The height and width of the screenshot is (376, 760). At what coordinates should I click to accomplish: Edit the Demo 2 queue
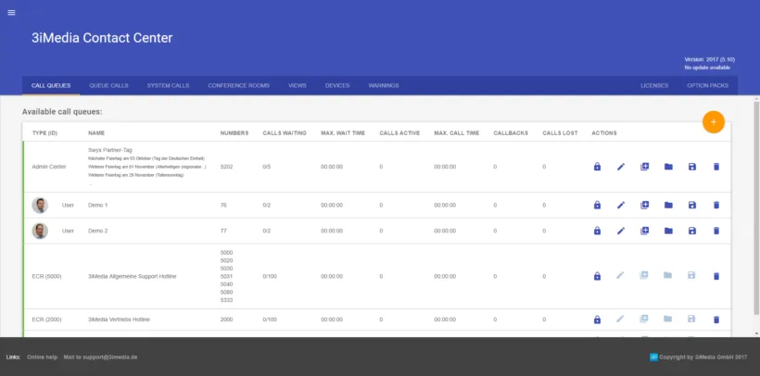tap(621, 231)
